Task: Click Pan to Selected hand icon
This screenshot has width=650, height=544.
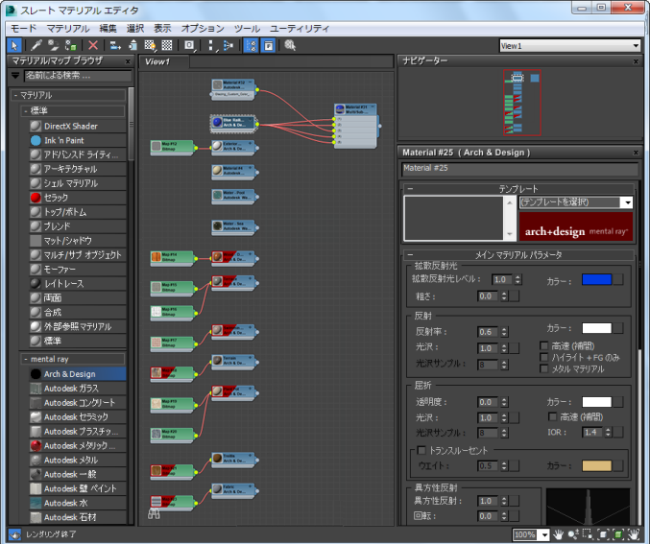Action: tap(634, 534)
